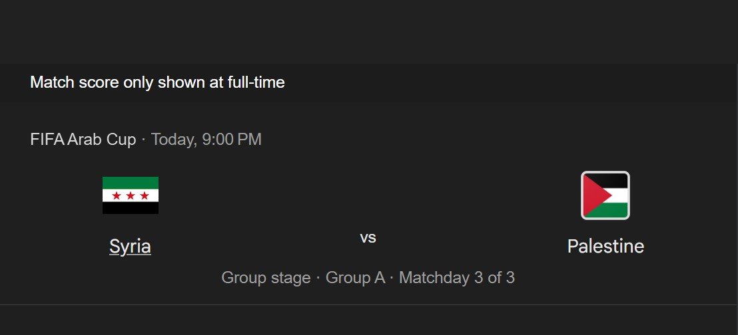Click the Syria flag icon

(131, 195)
